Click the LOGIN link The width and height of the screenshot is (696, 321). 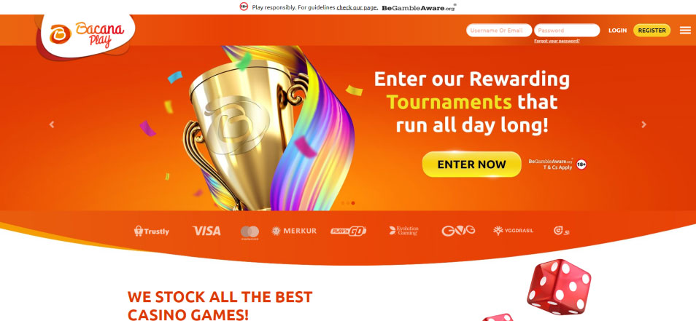pos(617,31)
